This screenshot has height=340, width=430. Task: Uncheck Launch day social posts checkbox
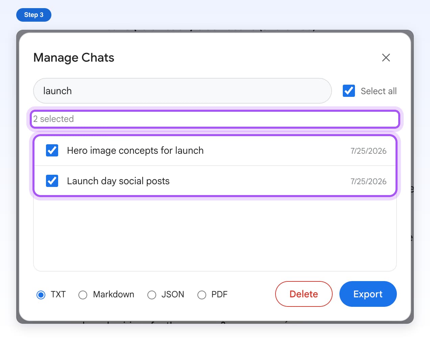point(52,181)
